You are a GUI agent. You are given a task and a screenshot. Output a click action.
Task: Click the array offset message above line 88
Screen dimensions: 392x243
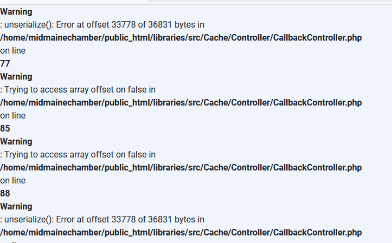coord(78,154)
